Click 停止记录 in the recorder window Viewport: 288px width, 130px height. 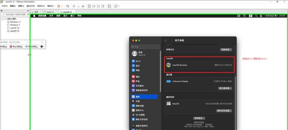tap(16, 47)
